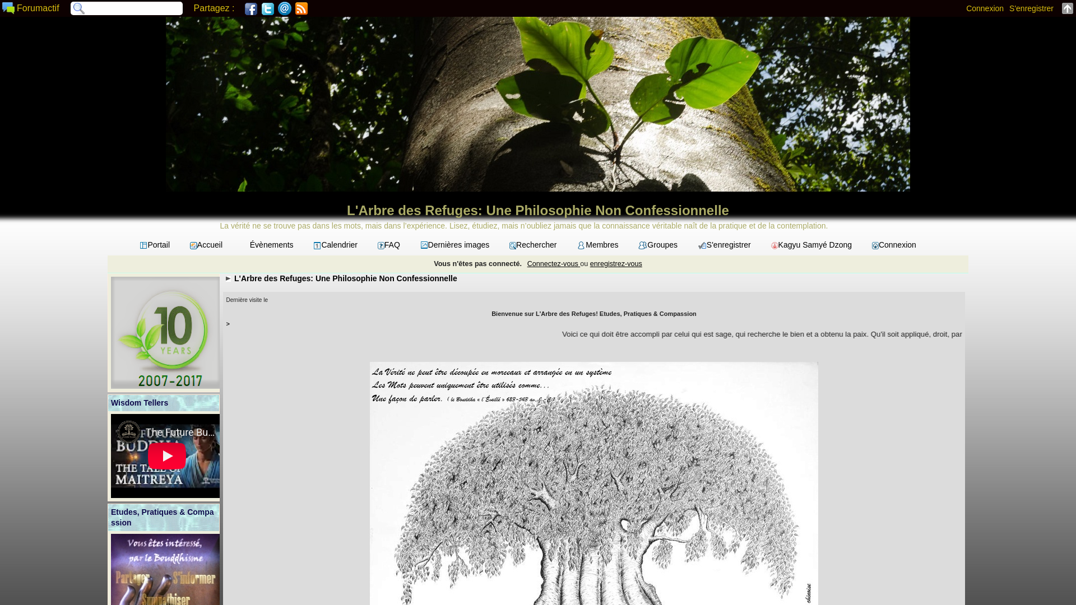Go to Dernières images page
The width and height of the screenshot is (1076, 605).
click(x=455, y=245)
